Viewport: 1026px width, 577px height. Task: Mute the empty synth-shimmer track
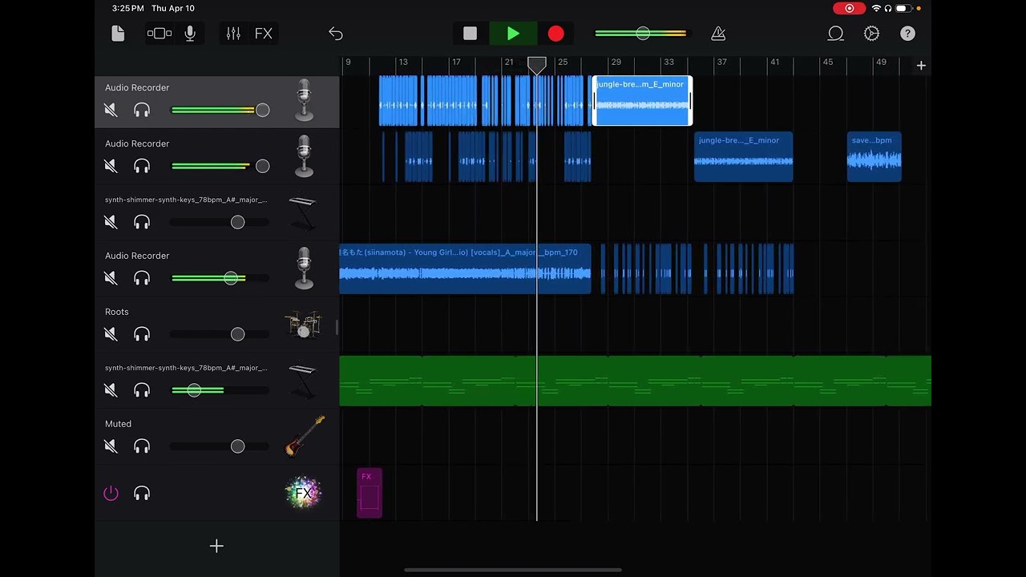(111, 222)
